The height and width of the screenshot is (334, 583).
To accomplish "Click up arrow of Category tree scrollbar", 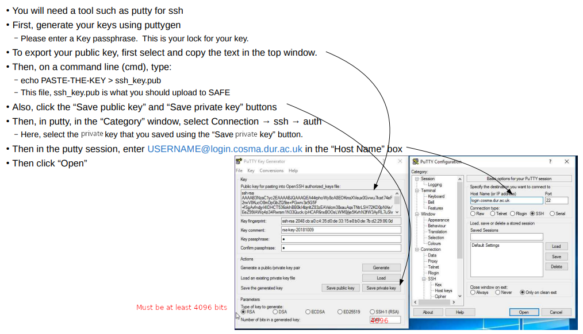I will [460, 179].
